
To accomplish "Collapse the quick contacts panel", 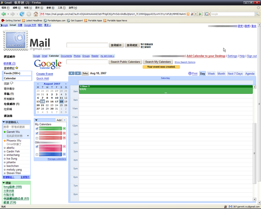I will (x=4, y=122).
